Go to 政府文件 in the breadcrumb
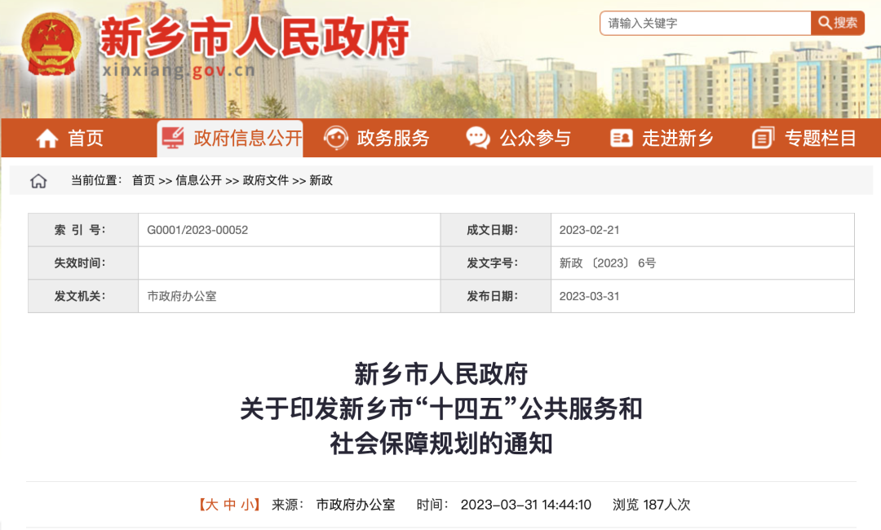This screenshot has width=881, height=530. (x=266, y=180)
